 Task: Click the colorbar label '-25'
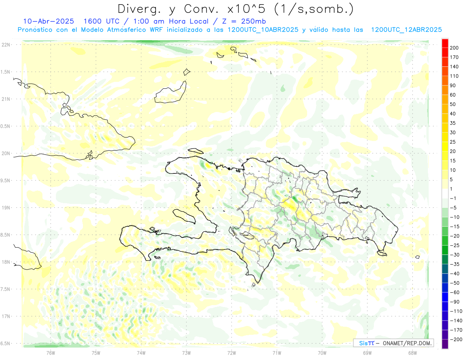tap(455, 245)
